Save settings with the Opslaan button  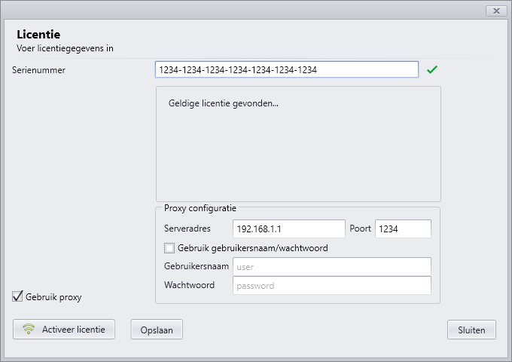click(x=157, y=330)
